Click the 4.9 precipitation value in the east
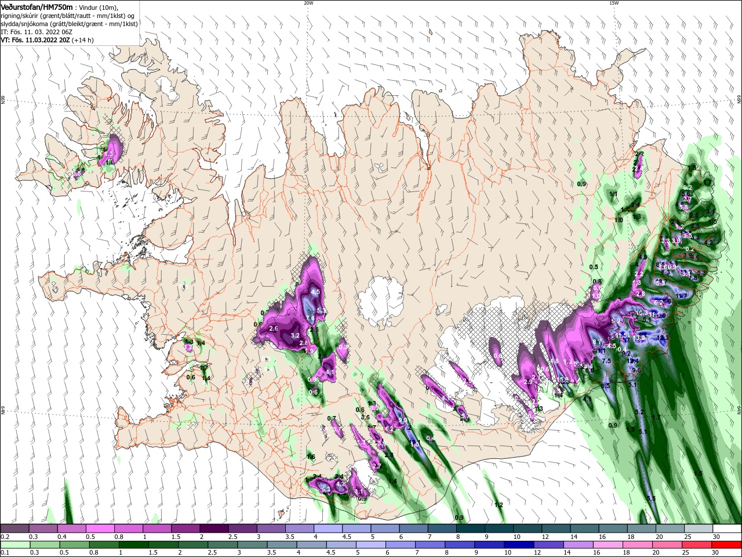This screenshot has width=742, height=557. coord(642,257)
